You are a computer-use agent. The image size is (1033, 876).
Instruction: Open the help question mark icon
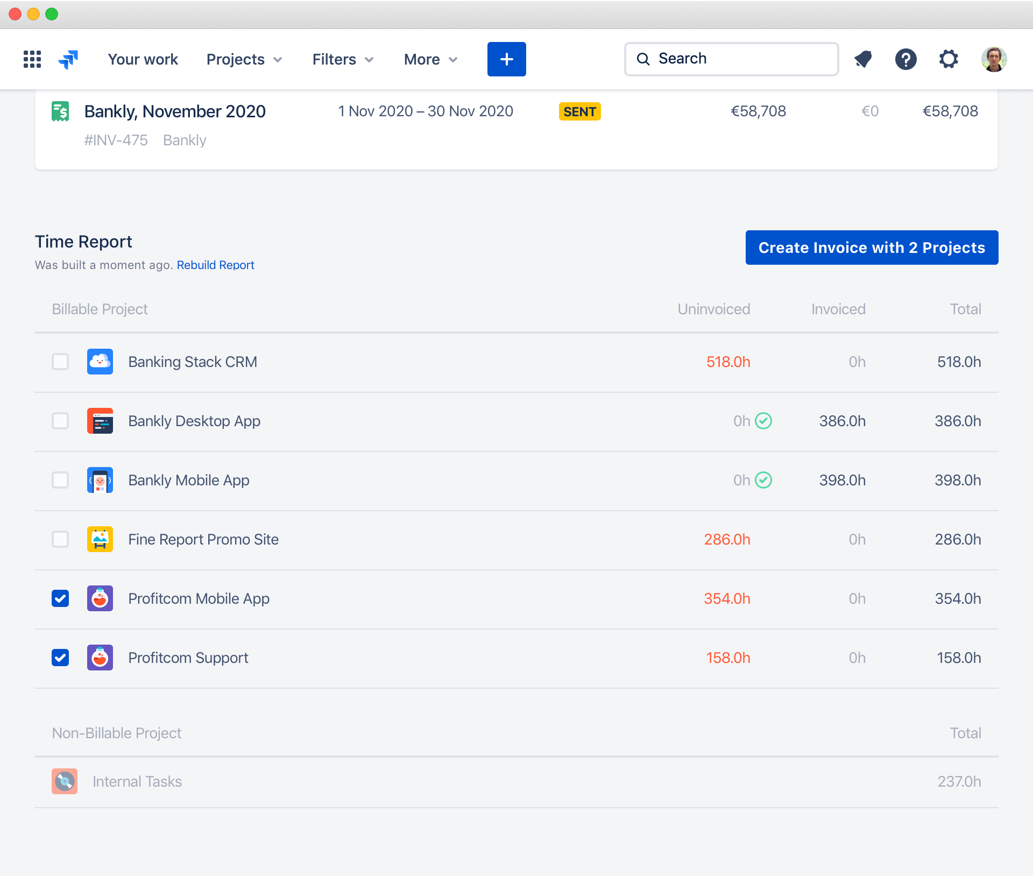[x=906, y=59]
